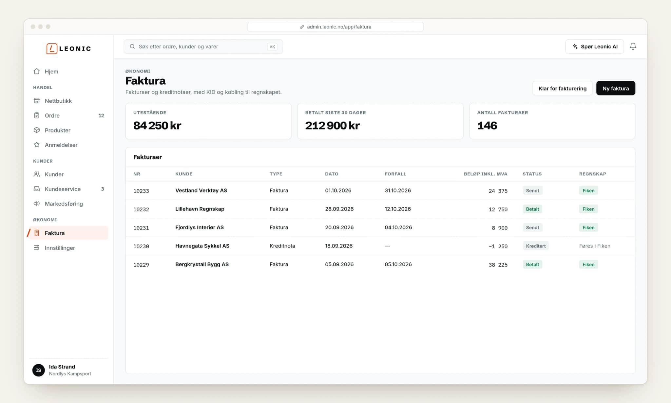
Task: Click the Produkter box icon
Action: 37,130
